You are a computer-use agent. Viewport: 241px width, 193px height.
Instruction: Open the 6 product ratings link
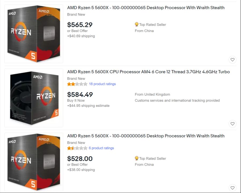tap(101, 148)
